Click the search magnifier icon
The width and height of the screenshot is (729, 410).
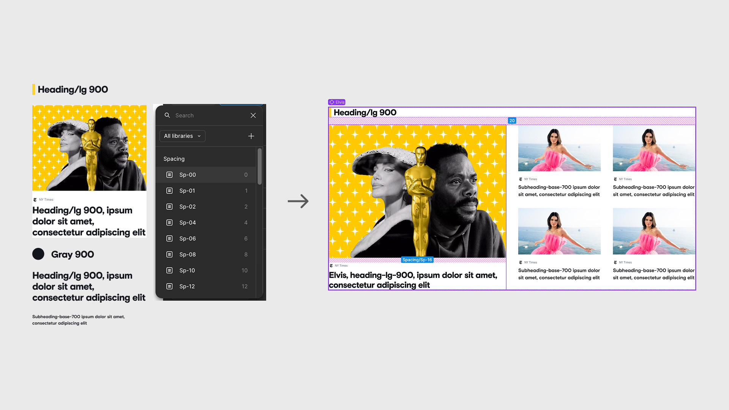[x=167, y=115]
